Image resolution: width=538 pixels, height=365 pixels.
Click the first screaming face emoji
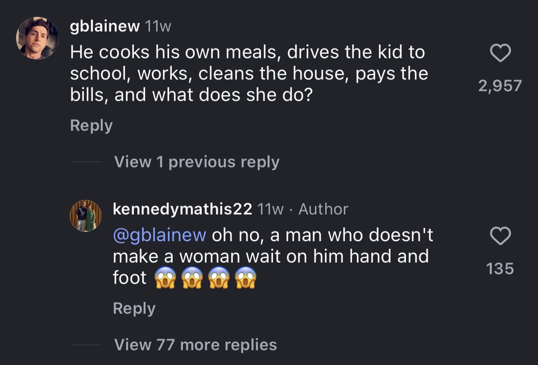[164, 279]
